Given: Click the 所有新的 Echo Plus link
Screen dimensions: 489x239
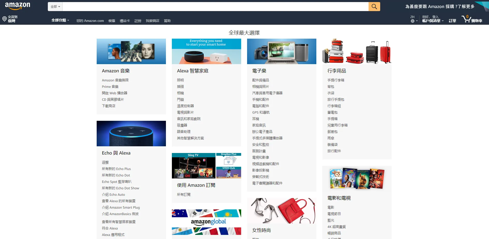Looking at the screenshot, I should click(116, 169).
